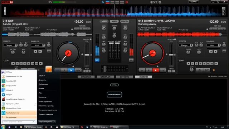Click right deck pitch slider

(171, 55)
